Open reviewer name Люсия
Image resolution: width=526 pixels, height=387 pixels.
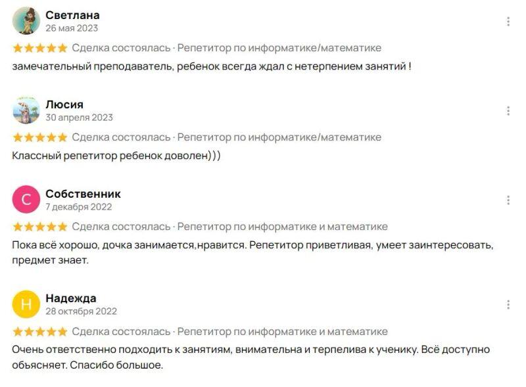point(64,104)
